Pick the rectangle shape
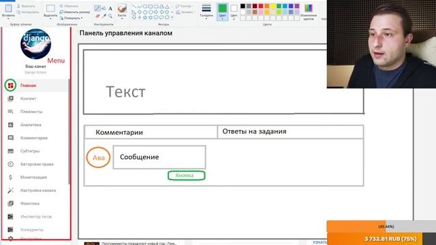 click(x=151, y=7)
